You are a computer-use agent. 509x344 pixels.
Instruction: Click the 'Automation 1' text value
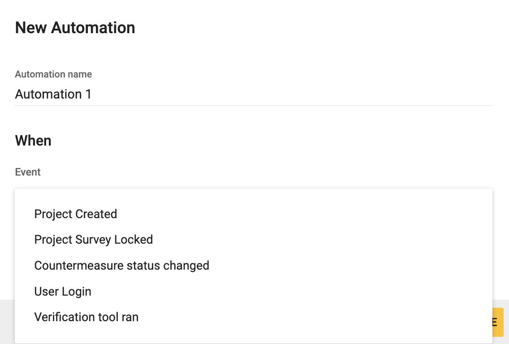53,94
